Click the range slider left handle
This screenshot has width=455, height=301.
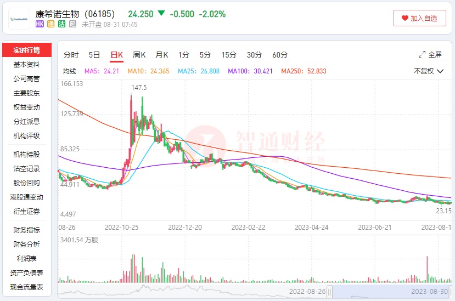click(329, 292)
